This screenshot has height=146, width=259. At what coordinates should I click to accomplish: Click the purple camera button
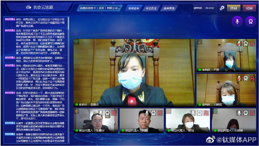[x=250, y=21]
